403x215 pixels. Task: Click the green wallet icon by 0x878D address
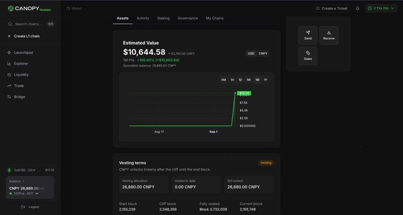pyautogui.click(x=9, y=170)
